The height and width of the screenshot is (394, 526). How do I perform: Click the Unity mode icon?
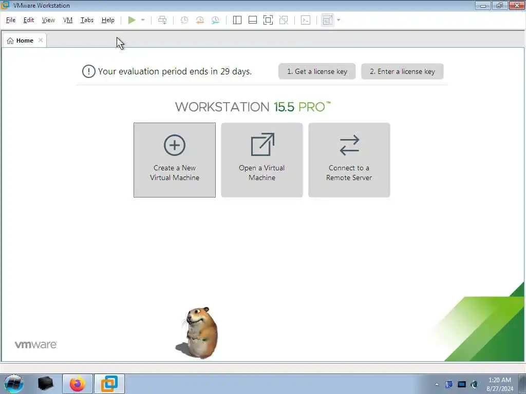pos(284,20)
